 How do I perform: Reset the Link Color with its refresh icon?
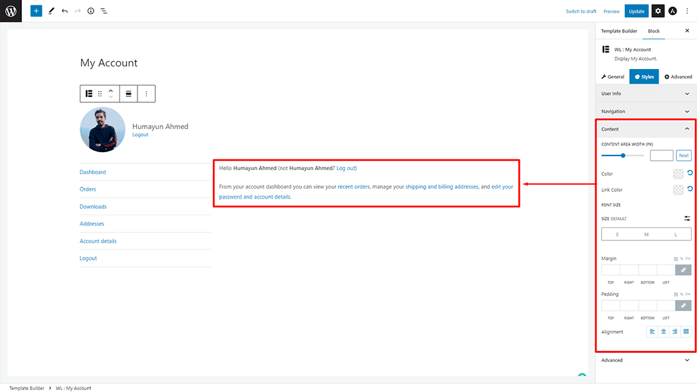click(690, 189)
